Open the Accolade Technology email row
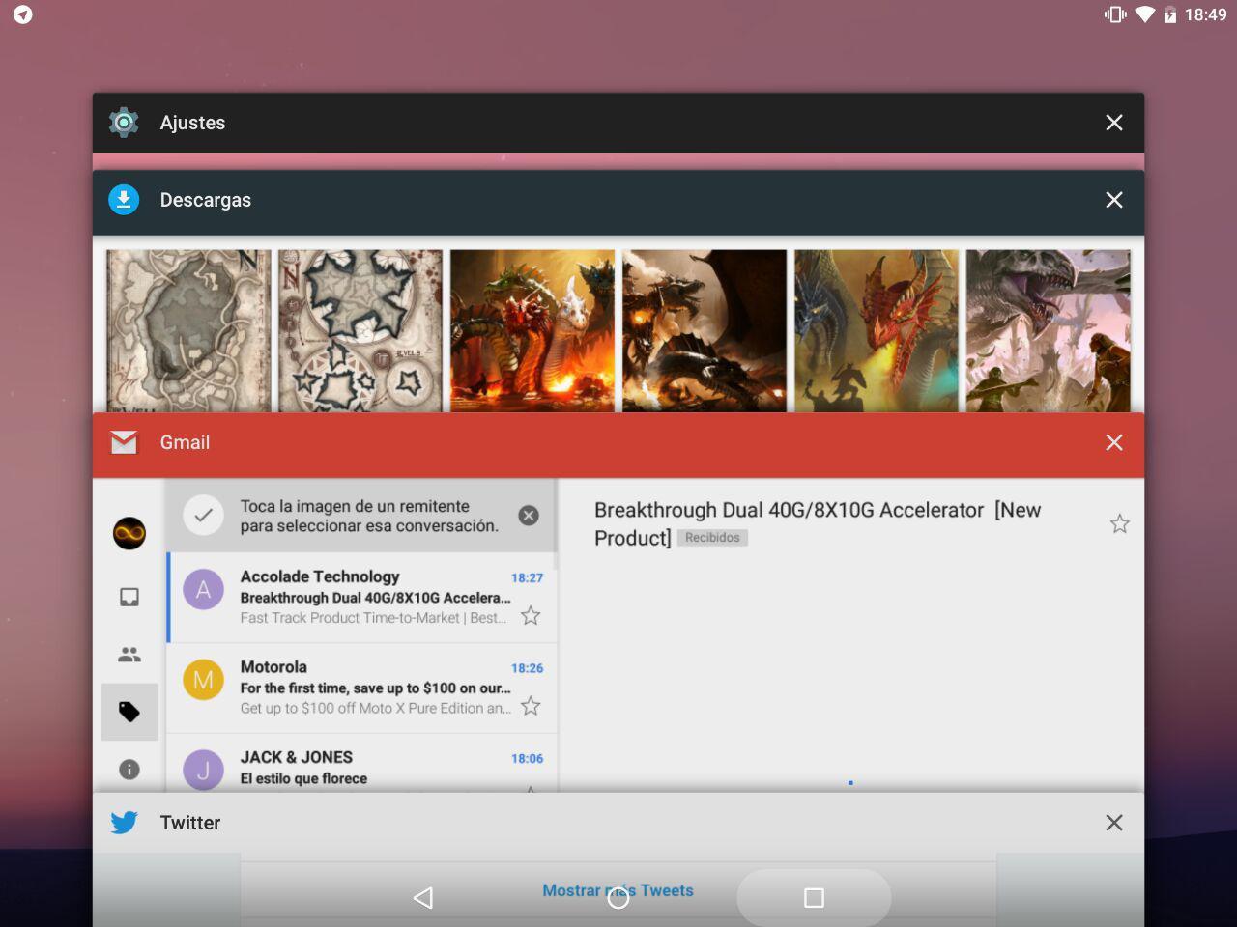The height and width of the screenshot is (927, 1237). 362,598
